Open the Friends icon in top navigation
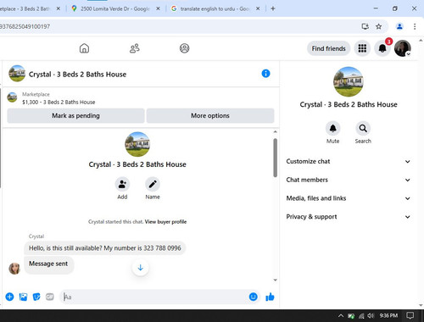 click(135, 48)
